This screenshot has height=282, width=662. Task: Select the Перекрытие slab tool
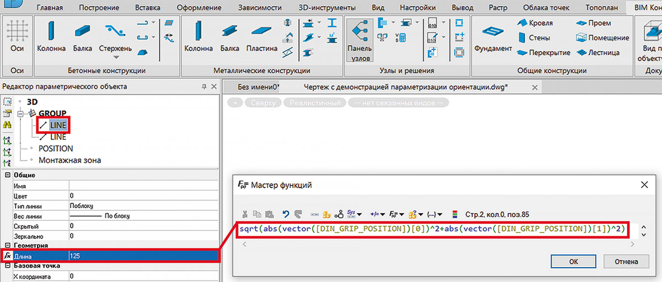[x=543, y=53]
